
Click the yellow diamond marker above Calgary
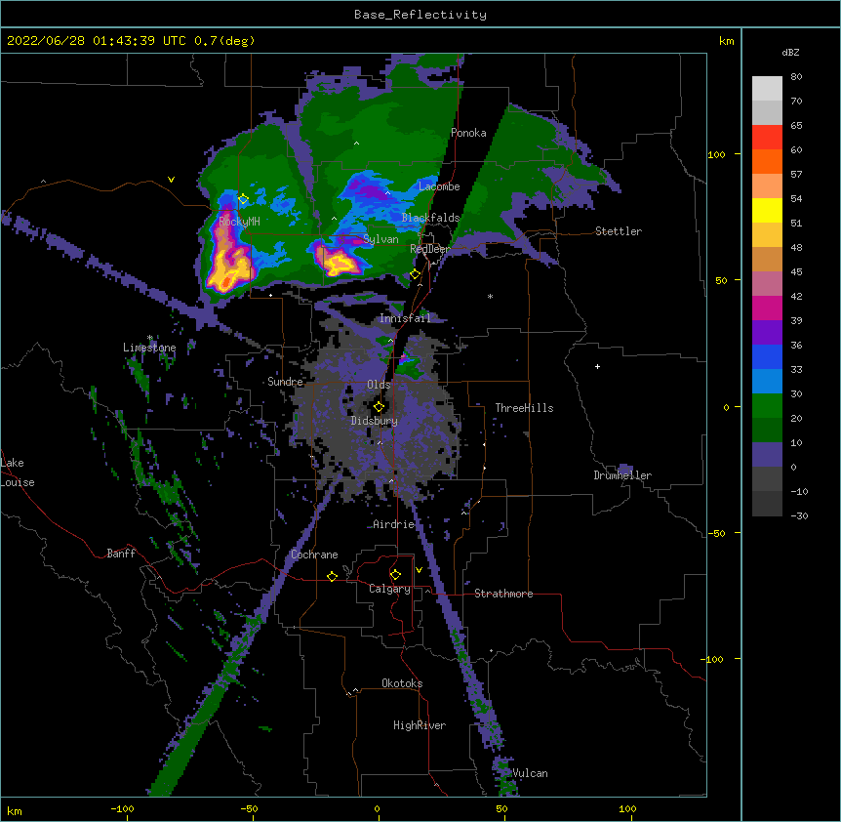[395, 575]
